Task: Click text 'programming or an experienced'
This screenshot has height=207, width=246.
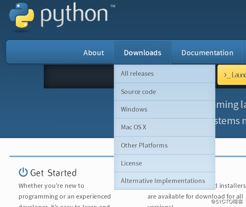Action: tap(65, 196)
